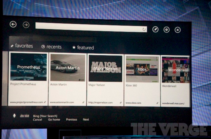The height and width of the screenshot is (139, 211).
Task: Select the Bing [Your Search] voice command
Action: (x=45, y=116)
